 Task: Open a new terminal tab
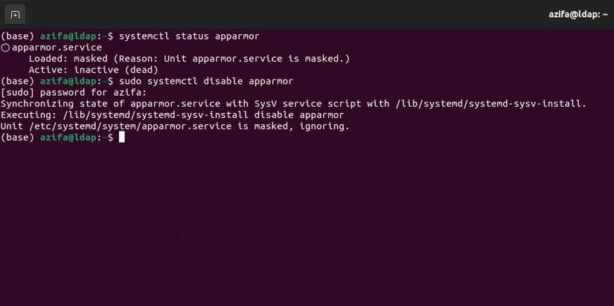point(15,15)
